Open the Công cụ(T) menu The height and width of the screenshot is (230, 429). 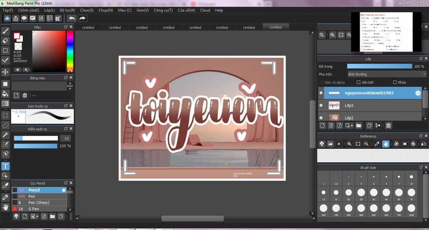pos(163,10)
